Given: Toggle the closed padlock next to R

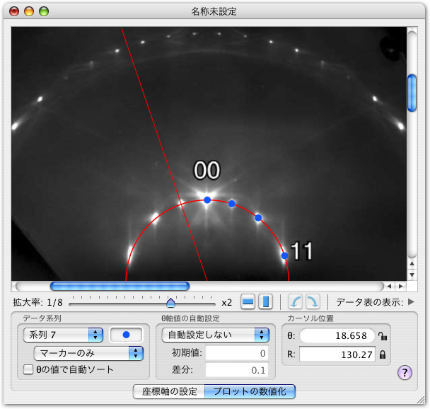Looking at the screenshot, I should click(383, 355).
